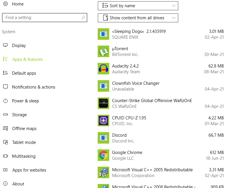Click the search magnifier icon
This screenshot has width=238, height=188.
(x=83, y=18)
